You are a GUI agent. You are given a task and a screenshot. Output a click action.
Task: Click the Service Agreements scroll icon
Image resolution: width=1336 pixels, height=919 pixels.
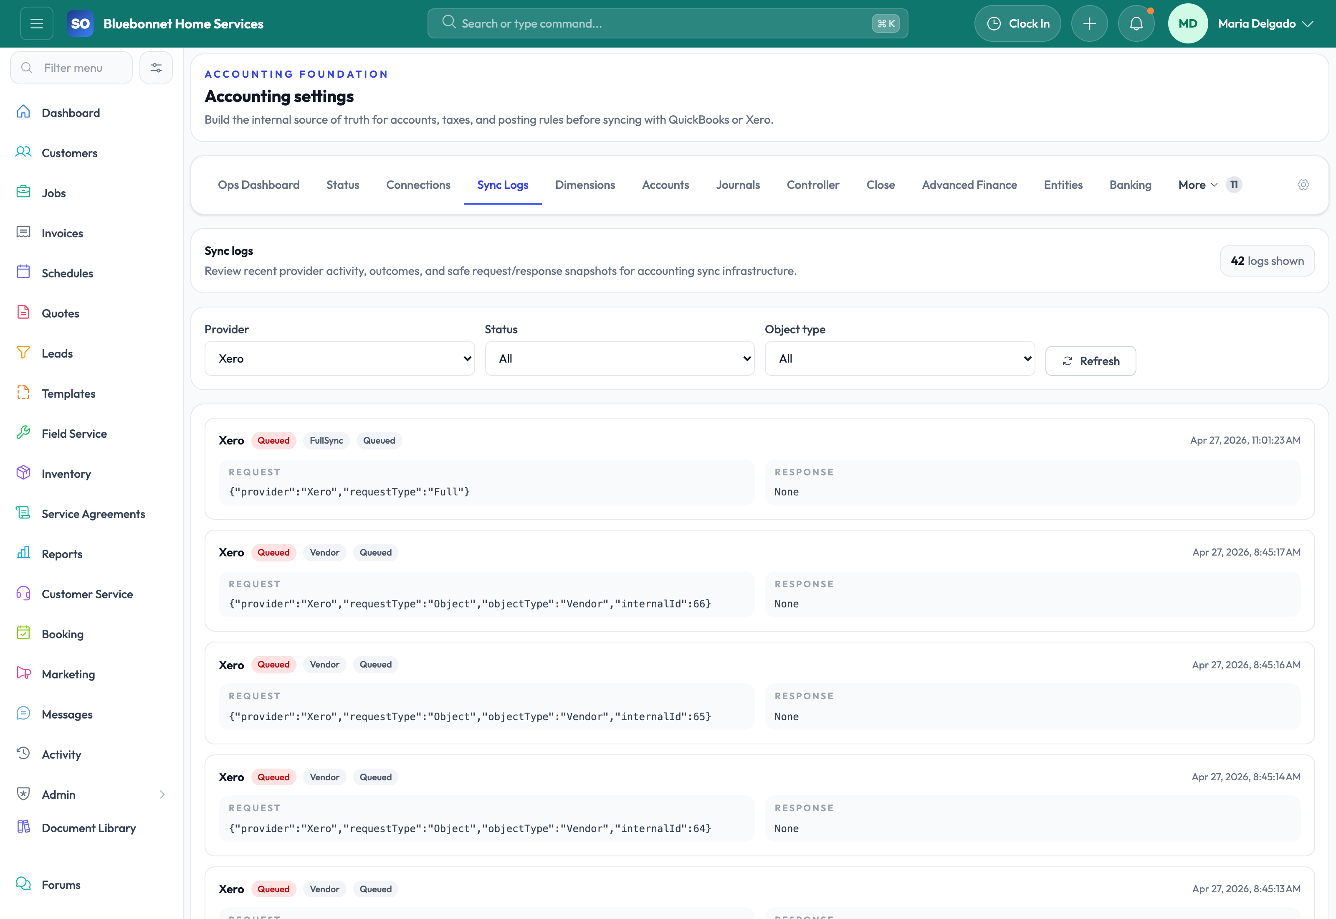pyautogui.click(x=23, y=513)
